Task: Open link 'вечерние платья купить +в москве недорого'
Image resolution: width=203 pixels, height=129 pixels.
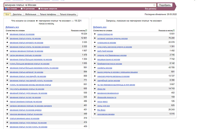Action: click(x=30, y=47)
